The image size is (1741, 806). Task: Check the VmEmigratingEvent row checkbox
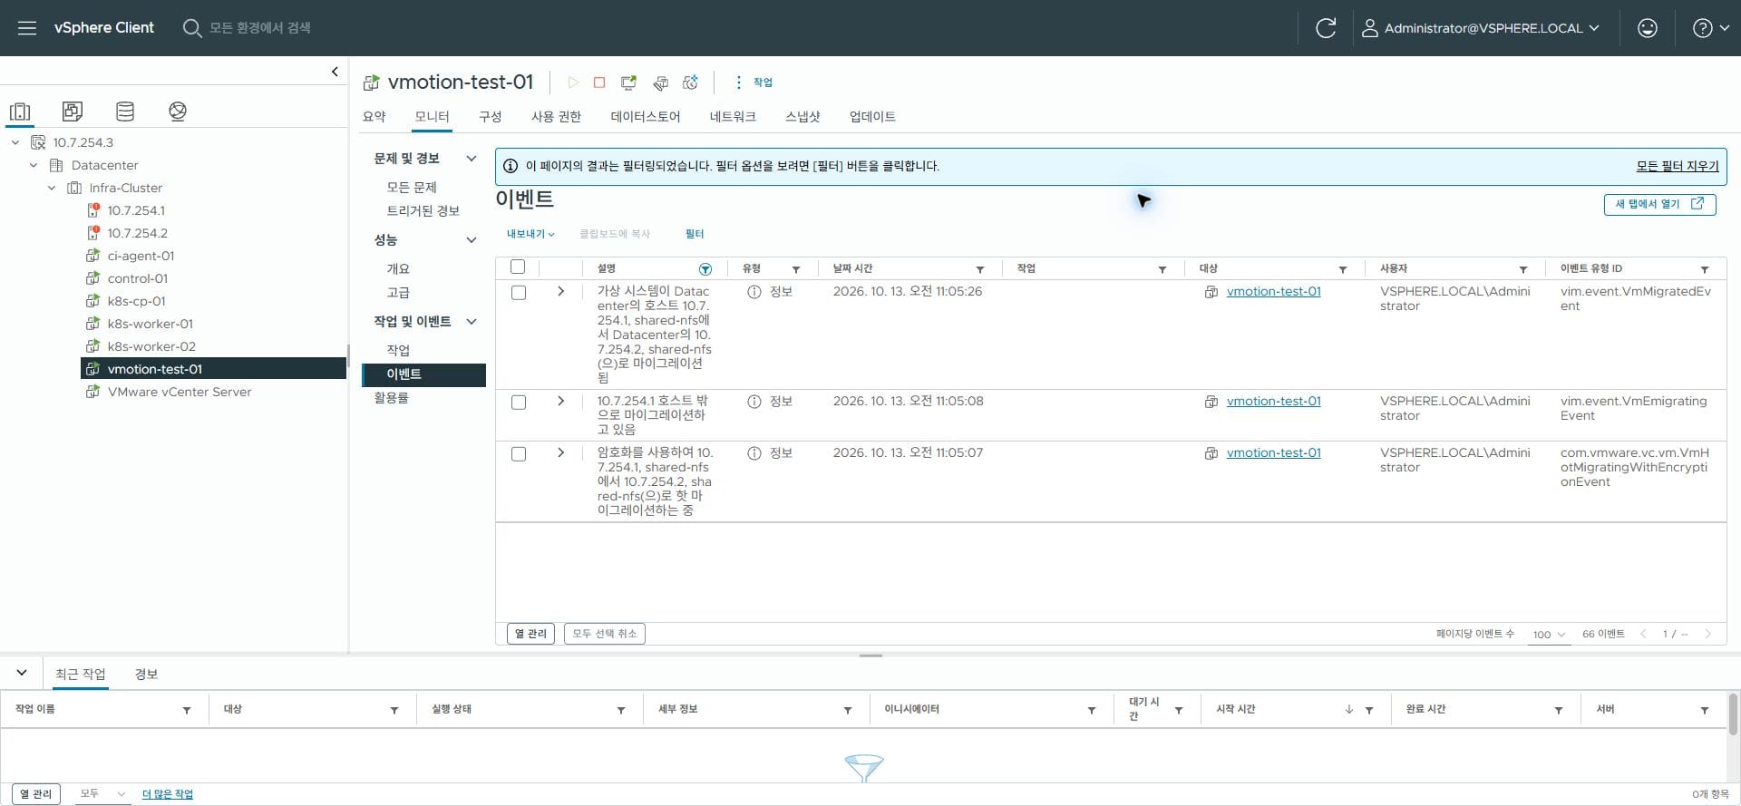coord(519,403)
